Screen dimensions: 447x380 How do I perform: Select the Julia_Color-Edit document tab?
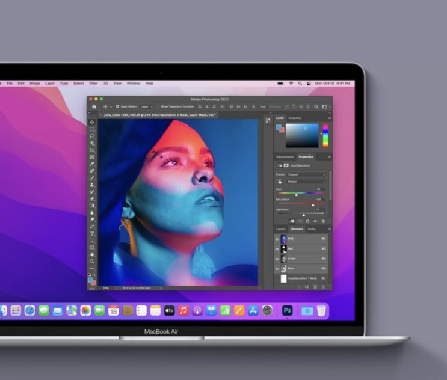159,115
